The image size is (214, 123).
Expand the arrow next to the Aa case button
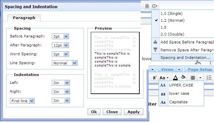click(168, 78)
